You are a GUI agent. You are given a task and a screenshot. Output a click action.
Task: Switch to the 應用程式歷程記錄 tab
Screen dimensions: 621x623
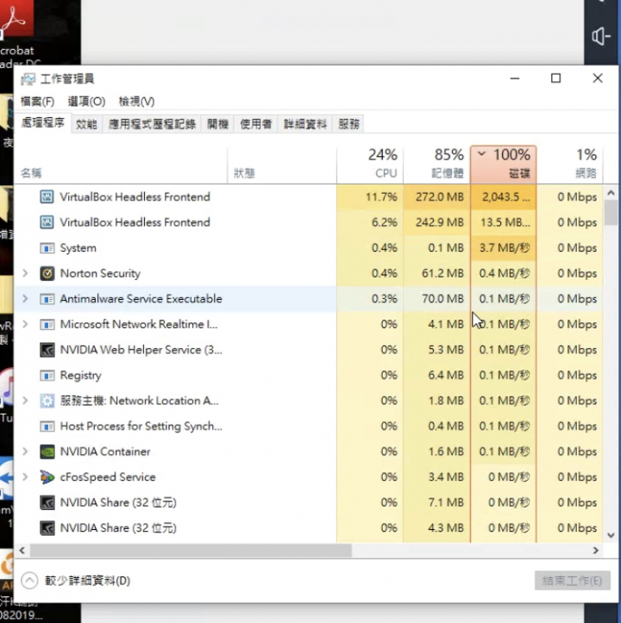[x=152, y=124]
